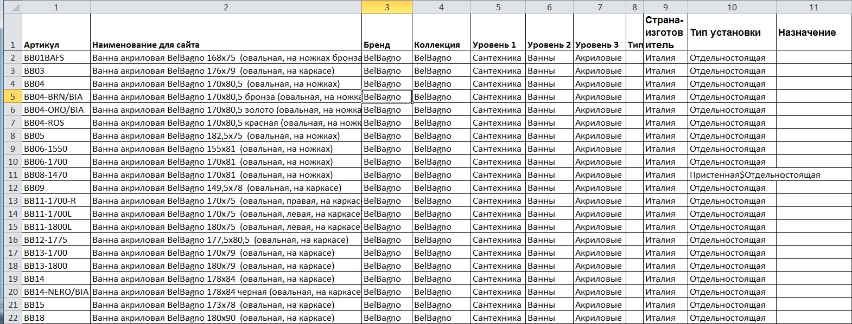Select the article cell 'BB08-1470'
The image size is (852, 324).
pyautogui.click(x=56, y=174)
